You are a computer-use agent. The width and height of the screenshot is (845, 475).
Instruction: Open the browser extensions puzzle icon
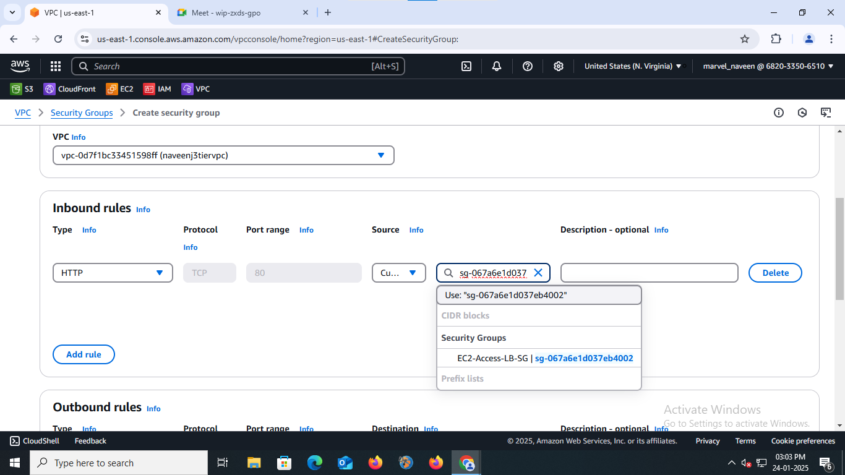pos(776,39)
